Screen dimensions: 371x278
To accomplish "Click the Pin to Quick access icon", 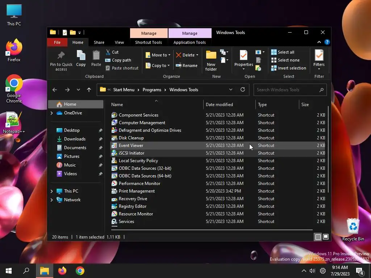I will coord(61,55).
